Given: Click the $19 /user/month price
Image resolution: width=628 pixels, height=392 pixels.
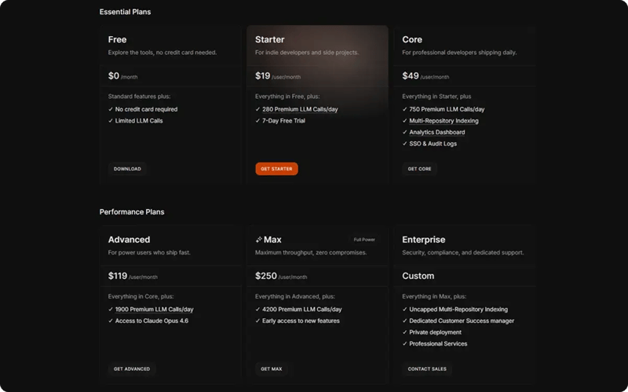Looking at the screenshot, I should (278, 75).
